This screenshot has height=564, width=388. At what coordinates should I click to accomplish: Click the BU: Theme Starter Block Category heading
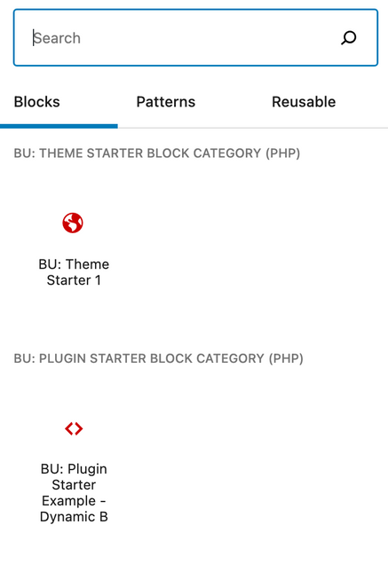(157, 153)
